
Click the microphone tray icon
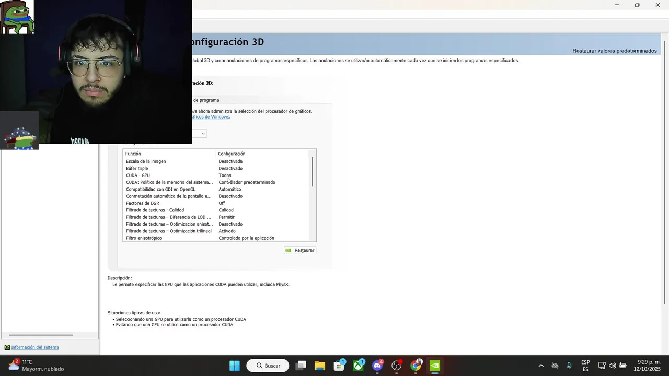pyautogui.click(x=569, y=366)
